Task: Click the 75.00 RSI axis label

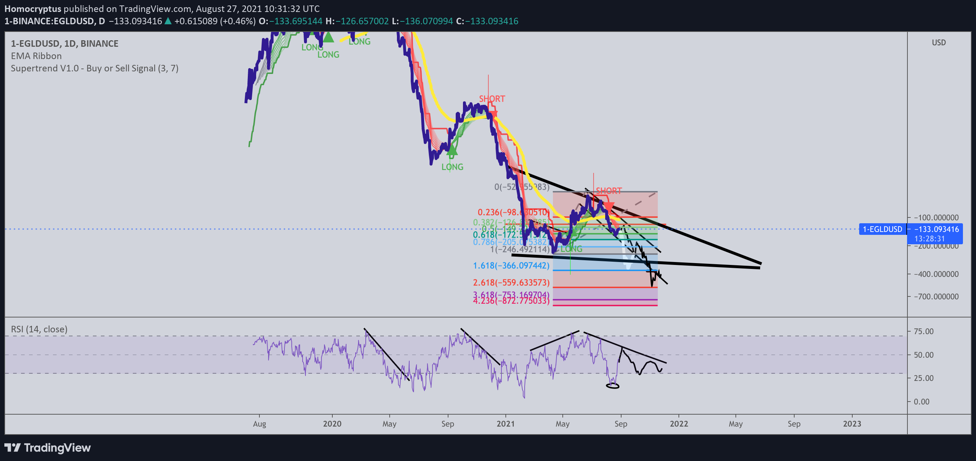Action: click(923, 331)
